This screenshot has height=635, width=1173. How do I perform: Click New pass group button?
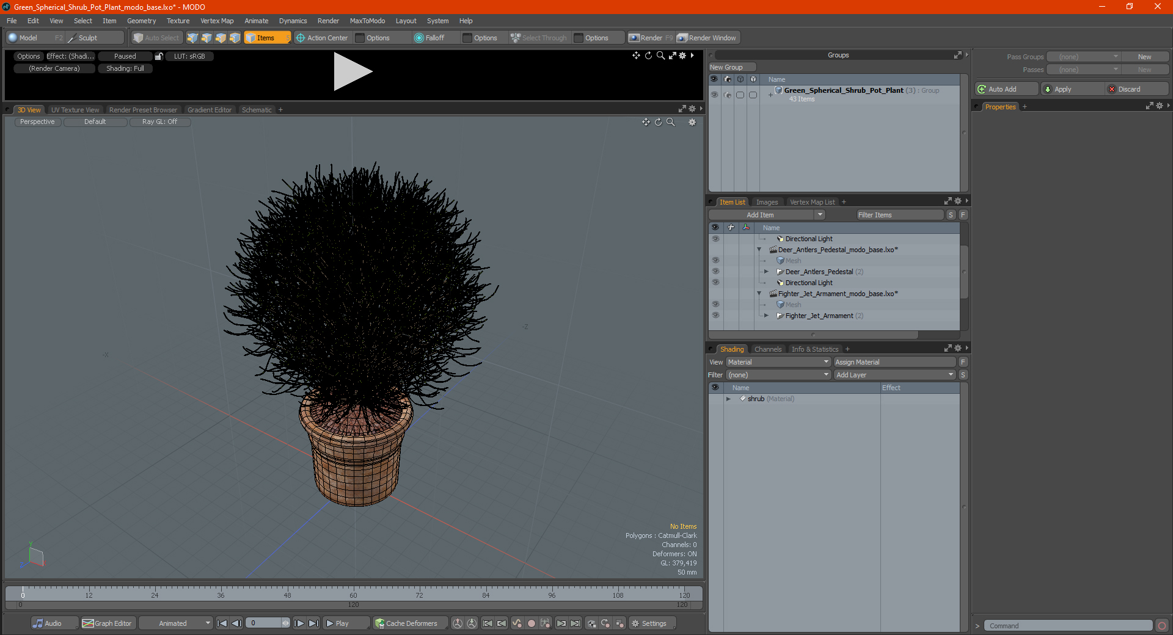click(1145, 57)
